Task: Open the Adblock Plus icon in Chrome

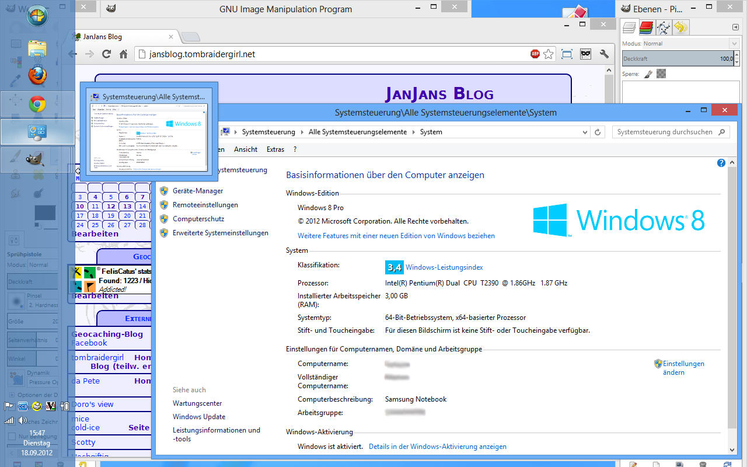Action: click(x=535, y=54)
